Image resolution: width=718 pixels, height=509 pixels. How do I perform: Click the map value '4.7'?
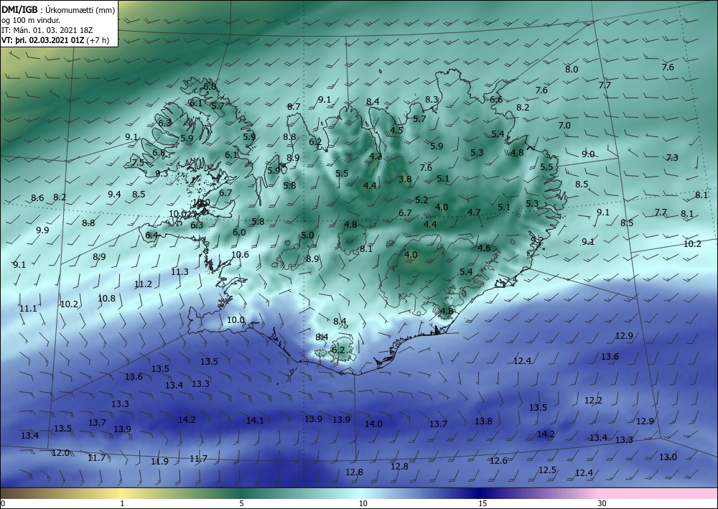point(474,213)
